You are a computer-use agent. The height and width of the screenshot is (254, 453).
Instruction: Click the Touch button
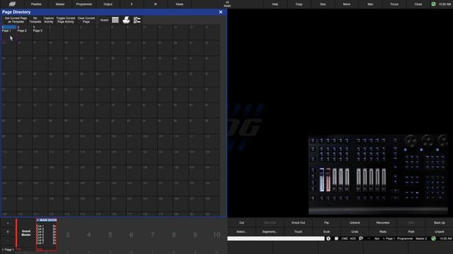click(x=298, y=231)
